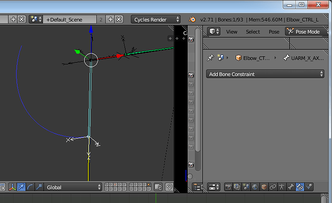Open the Outliner editor type selector
This screenshot has width=332, height=203.
197,187
